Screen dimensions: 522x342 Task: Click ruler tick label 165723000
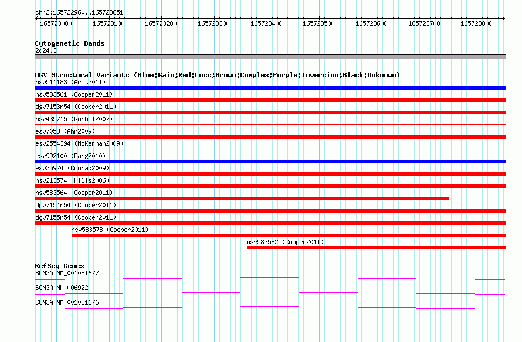coord(56,23)
